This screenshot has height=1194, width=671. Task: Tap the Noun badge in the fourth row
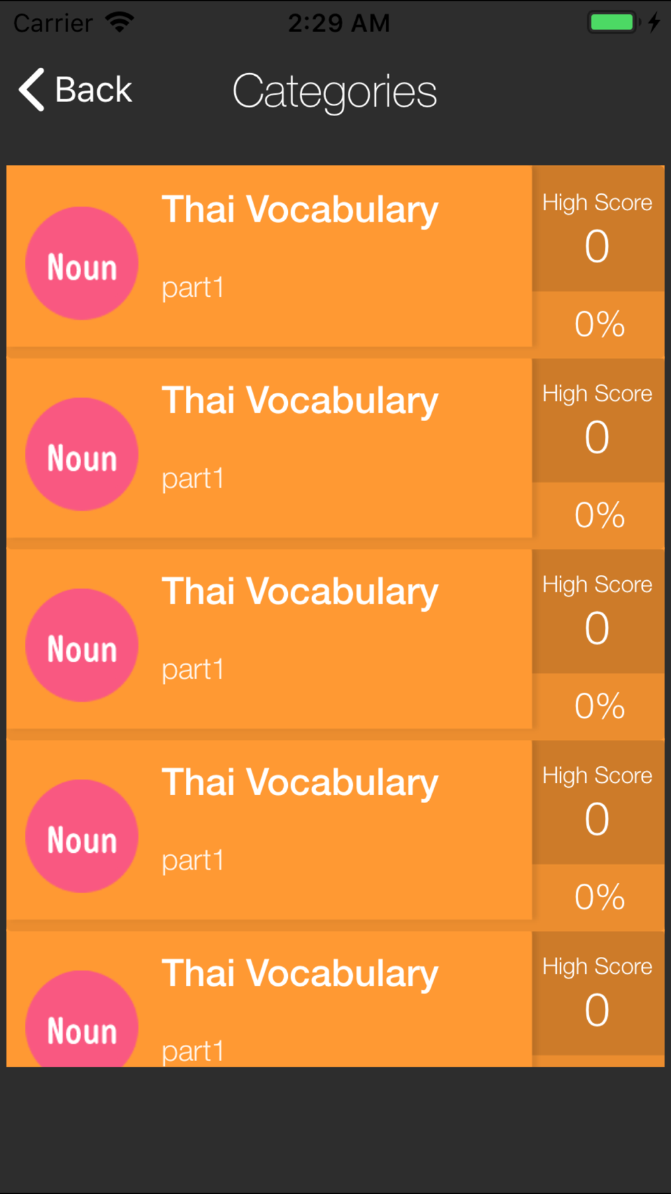click(82, 836)
